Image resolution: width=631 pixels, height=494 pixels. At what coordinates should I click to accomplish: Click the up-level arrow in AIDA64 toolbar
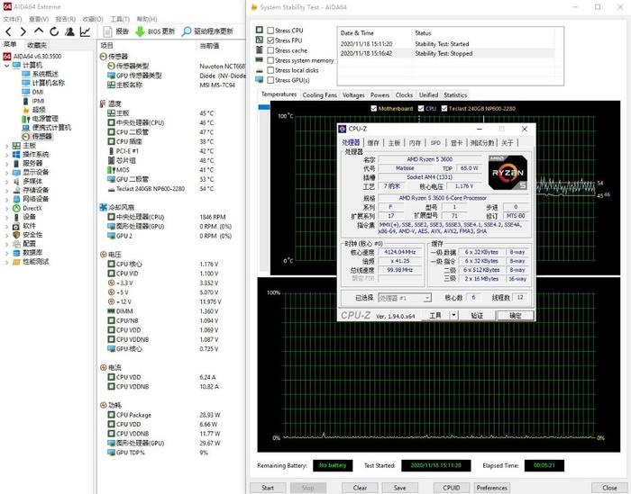pos(39,31)
